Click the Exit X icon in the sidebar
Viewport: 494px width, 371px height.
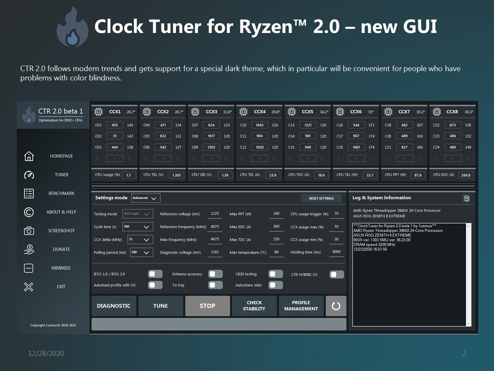(29, 287)
